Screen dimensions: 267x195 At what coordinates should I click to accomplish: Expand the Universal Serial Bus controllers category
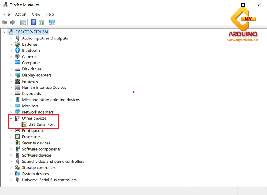tap(10, 180)
